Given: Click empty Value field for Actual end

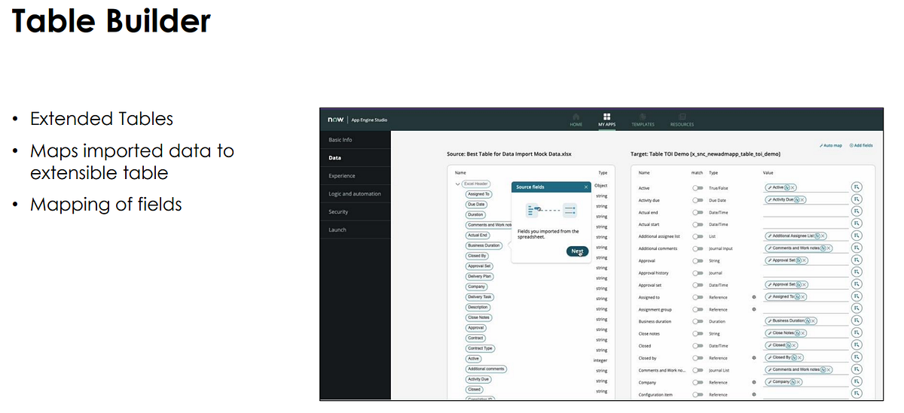Looking at the screenshot, I should coord(805,211).
